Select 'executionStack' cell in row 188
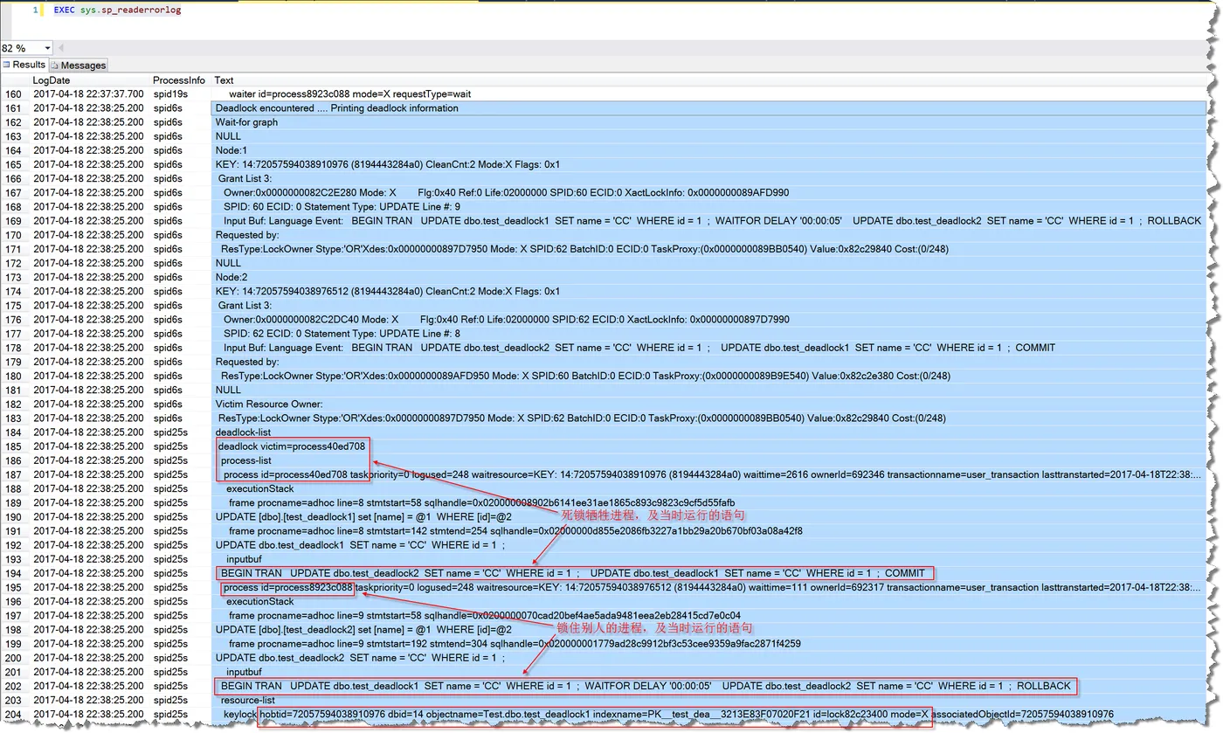Viewport: 1223px width, 733px height. tap(708, 488)
